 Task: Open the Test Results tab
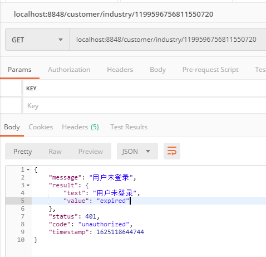[x=129, y=127]
